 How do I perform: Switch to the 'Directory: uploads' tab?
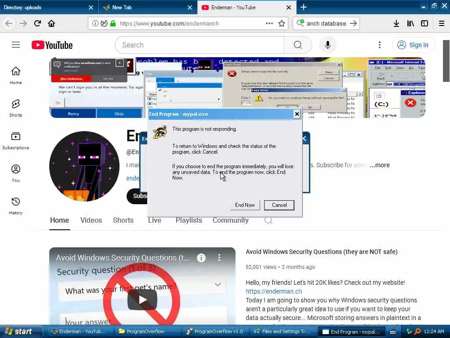[49, 7]
